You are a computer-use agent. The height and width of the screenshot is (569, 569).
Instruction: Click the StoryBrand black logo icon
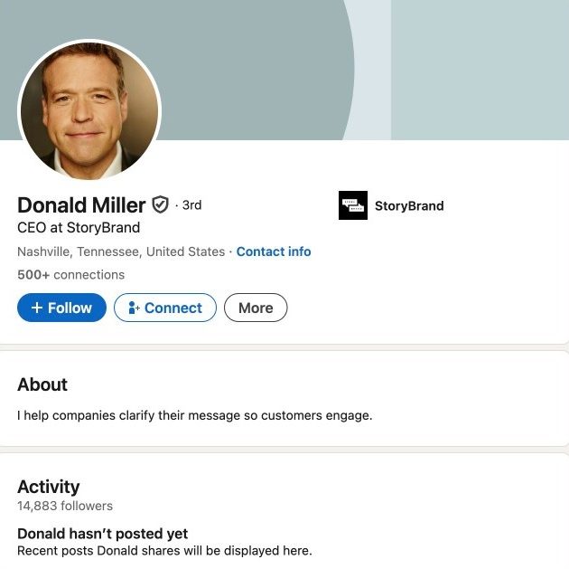(x=353, y=205)
